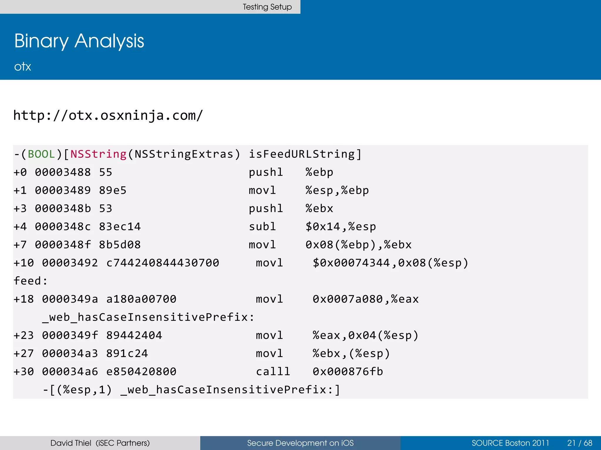Screen dimensions: 601x450
Task: Click the -[(%esp,1) _web_hasCaseInsensitivePrefix:] line
Action: pyautogui.click(x=191, y=390)
